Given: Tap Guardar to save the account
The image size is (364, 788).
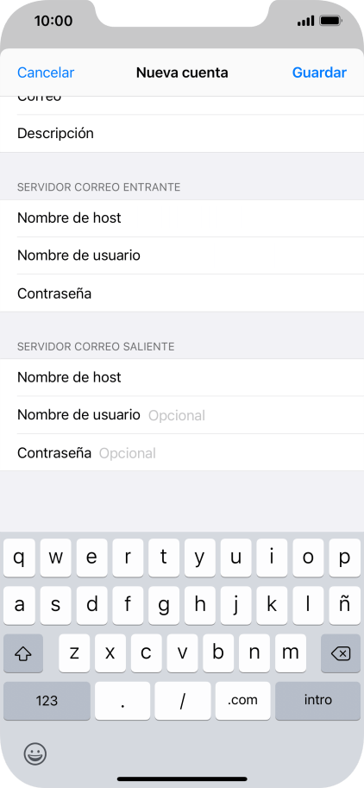Looking at the screenshot, I should pyautogui.click(x=319, y=72).
